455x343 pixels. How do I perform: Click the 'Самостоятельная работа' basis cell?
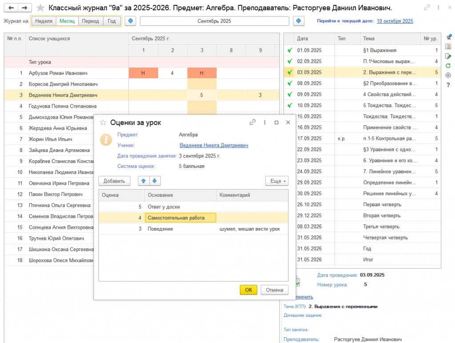pos(180,218)
